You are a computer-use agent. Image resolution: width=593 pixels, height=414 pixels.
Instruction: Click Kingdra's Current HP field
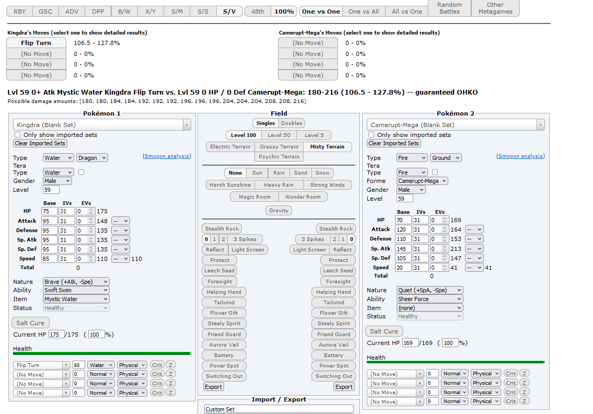pos(56,335)
